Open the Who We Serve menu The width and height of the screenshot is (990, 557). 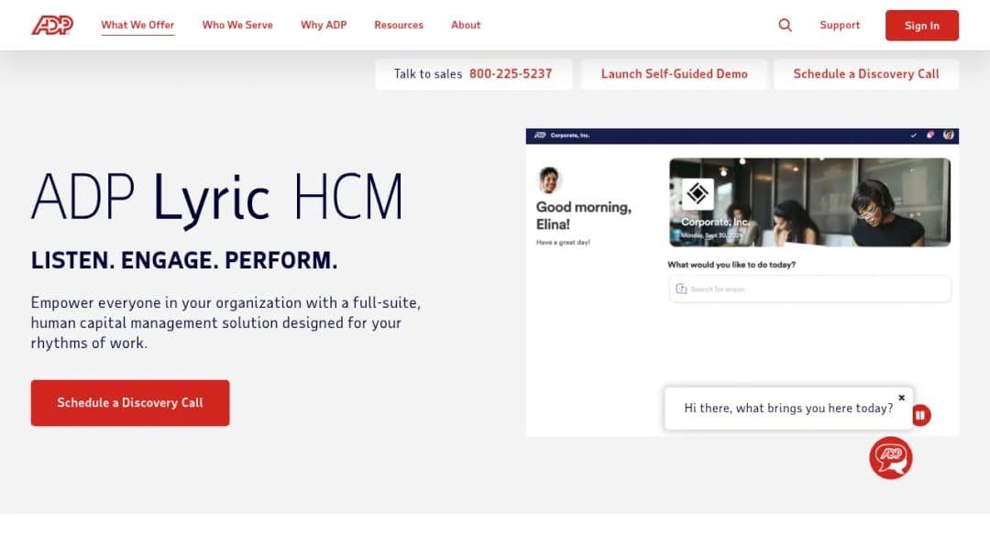coord(237,26)
